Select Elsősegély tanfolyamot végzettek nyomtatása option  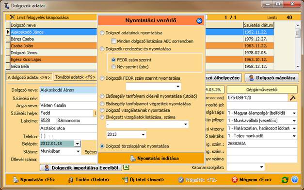pos(102,104)
